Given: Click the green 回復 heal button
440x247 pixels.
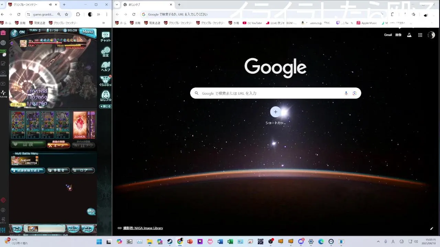Looking at the screenshot, I should pos(28,144).
